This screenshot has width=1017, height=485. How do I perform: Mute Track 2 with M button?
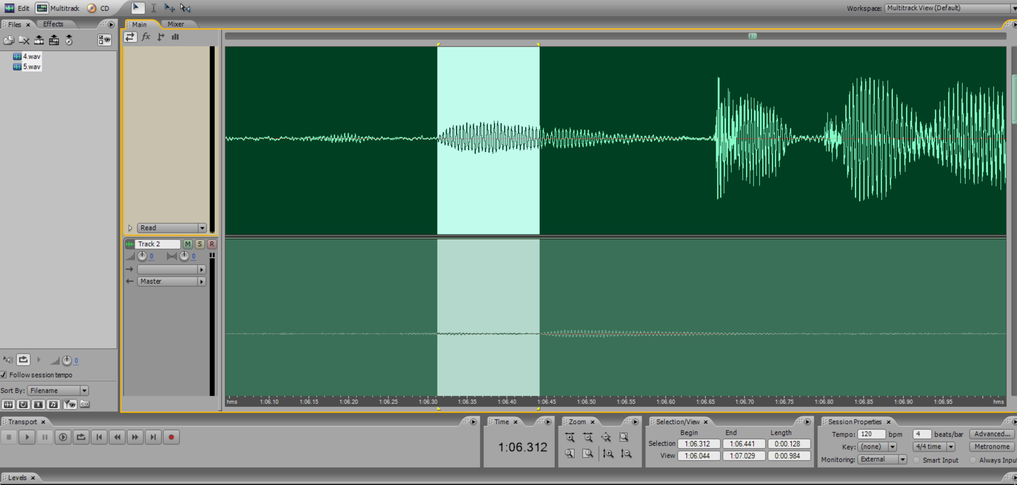187,244
